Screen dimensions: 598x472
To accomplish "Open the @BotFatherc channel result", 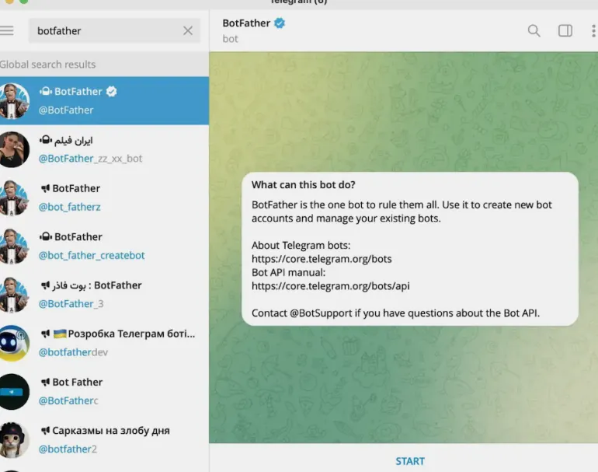I will click(104, 391).
